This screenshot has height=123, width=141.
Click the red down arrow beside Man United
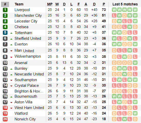coord(11,51)
